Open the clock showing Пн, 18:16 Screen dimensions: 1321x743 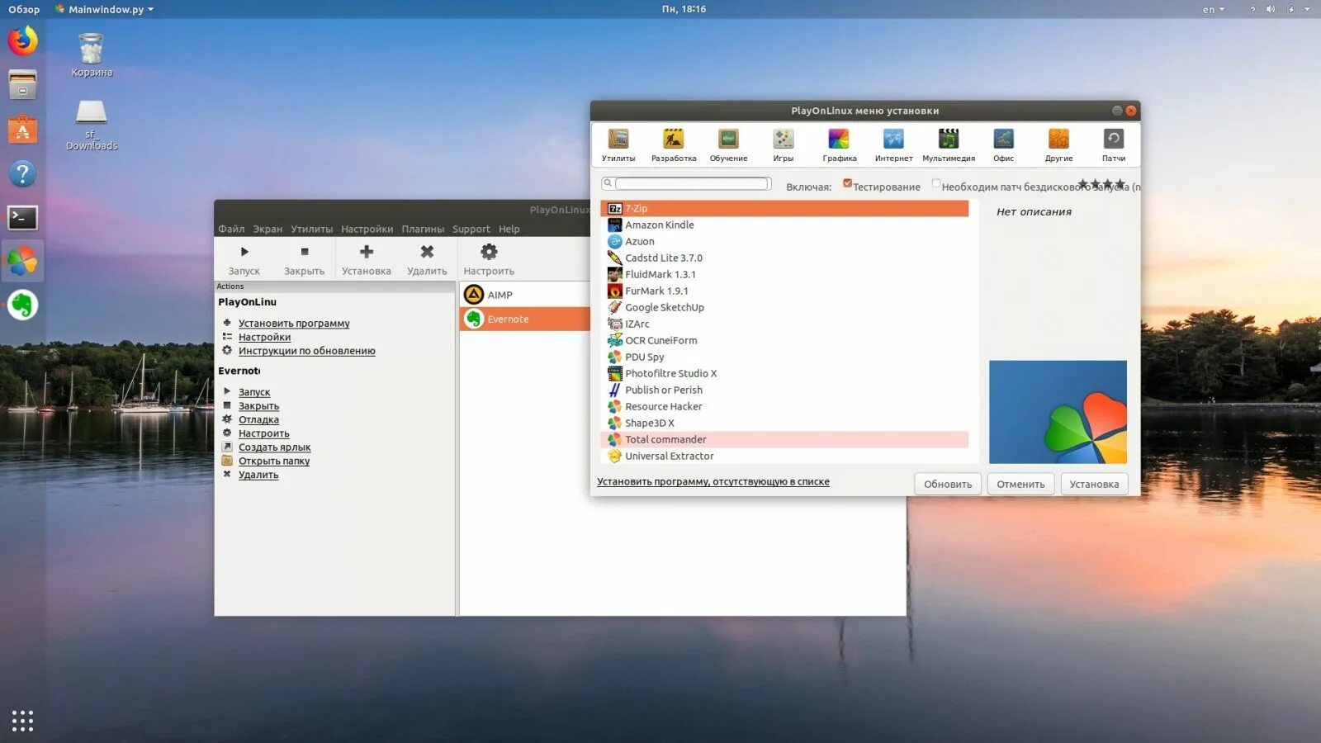pyautogui.click(x=684, y=9)
